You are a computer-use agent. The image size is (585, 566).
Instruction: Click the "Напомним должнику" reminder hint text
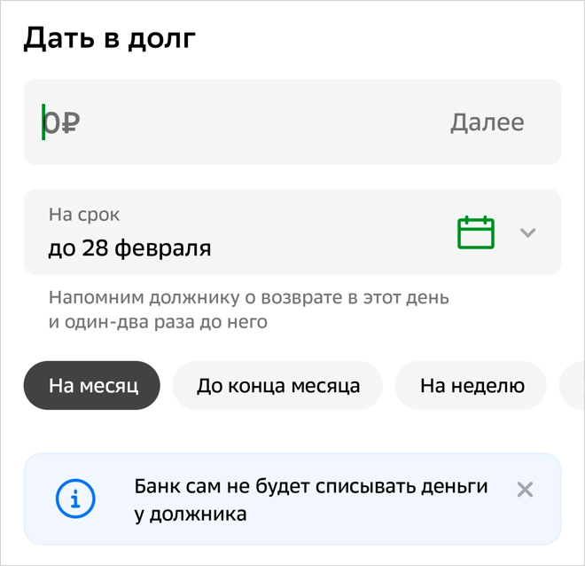pyautogui.click(x=248, y=297)
